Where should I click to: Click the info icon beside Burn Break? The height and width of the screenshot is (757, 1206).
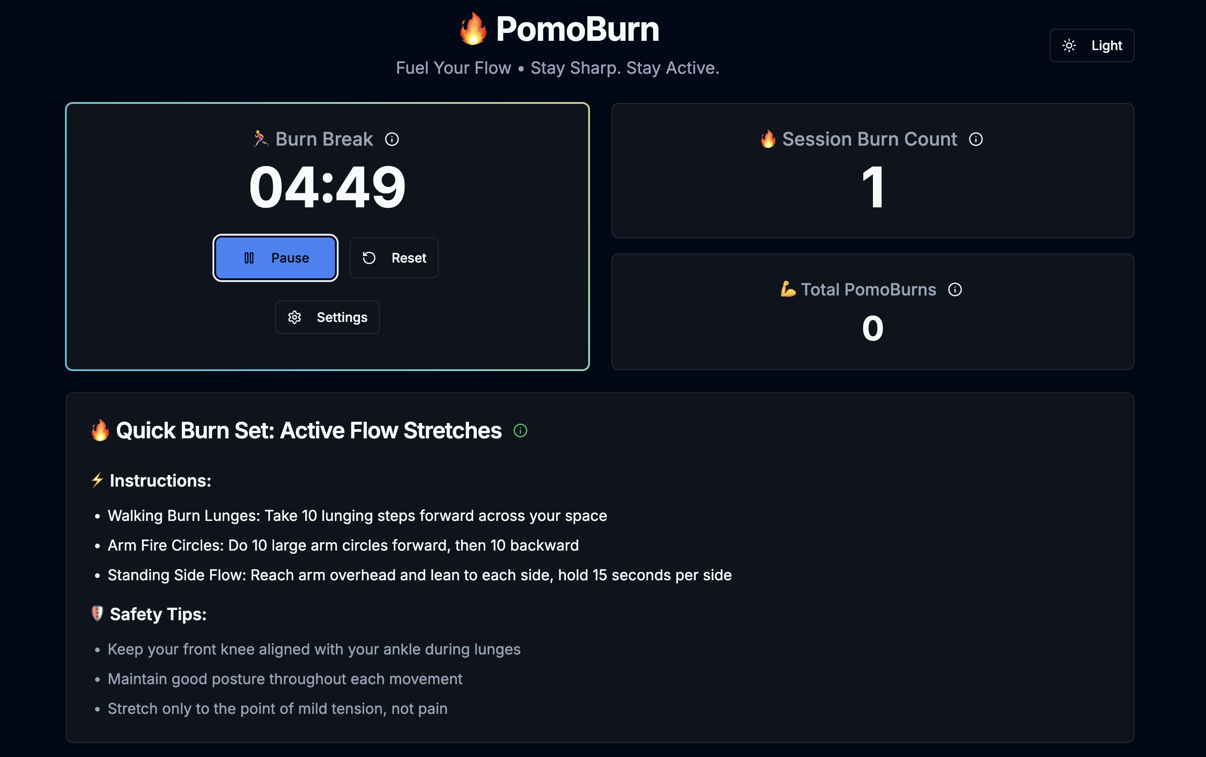pyautogui.click(x=392, y=139)
